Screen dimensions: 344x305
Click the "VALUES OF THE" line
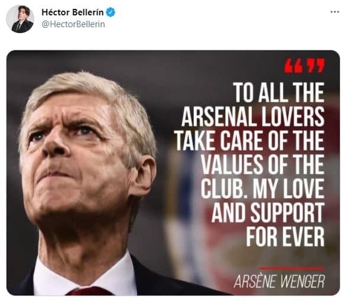pyautogui.click(x=262, y=164)
